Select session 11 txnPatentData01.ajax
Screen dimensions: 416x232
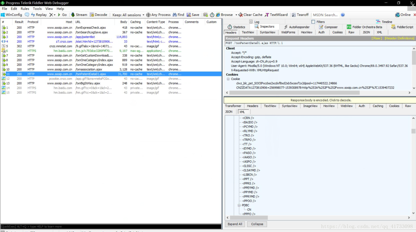tap(111, 74)
